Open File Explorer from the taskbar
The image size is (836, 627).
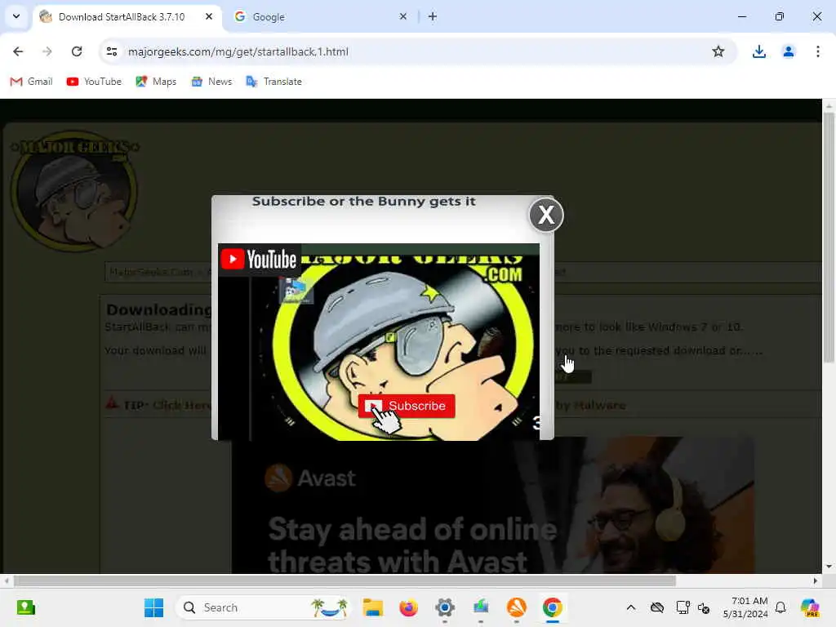[x=372, y=607]
